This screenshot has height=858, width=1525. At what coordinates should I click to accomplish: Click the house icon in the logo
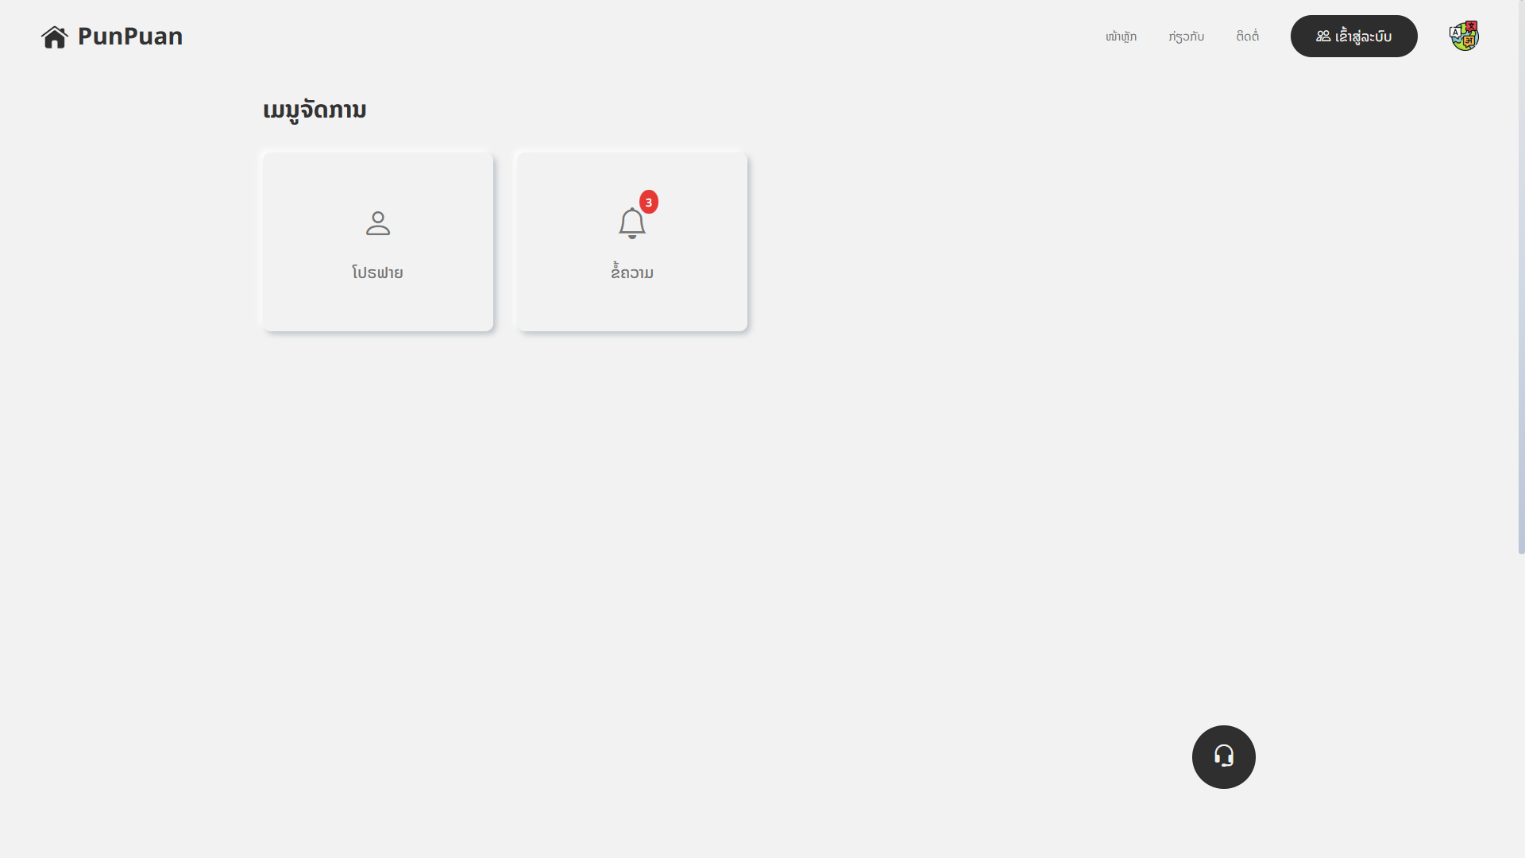[x=55, y=37]
